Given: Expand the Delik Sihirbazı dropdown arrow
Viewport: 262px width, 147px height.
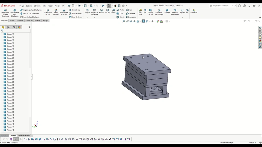Looking at the screenshot, I should pos(56,17).
